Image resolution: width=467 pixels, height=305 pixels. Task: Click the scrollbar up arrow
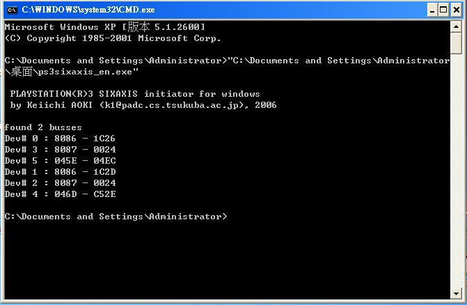coord(456,26)
